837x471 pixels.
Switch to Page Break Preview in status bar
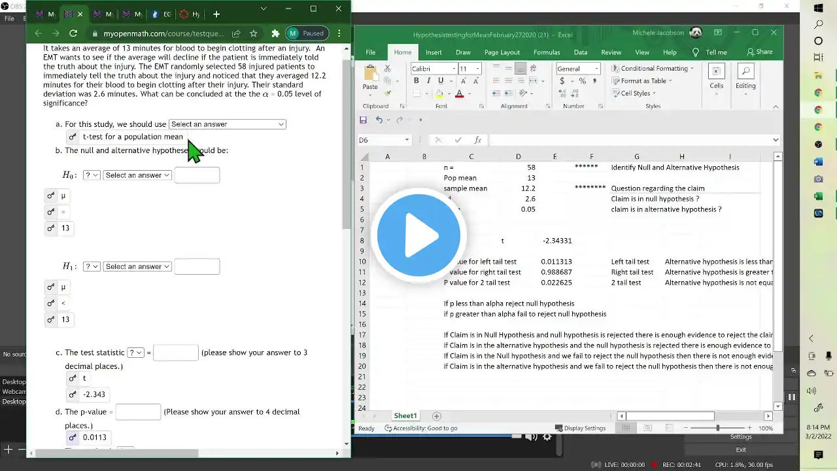[x=669, y=428]
